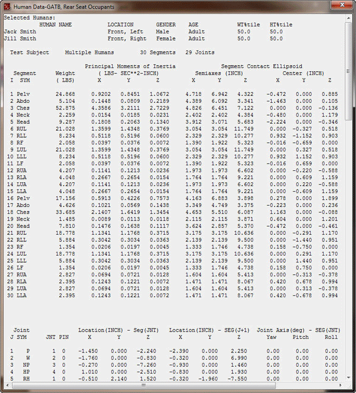Click the vertical scrollbar thumb
Screen dimensions: 356x393
(x=348, y=71)
